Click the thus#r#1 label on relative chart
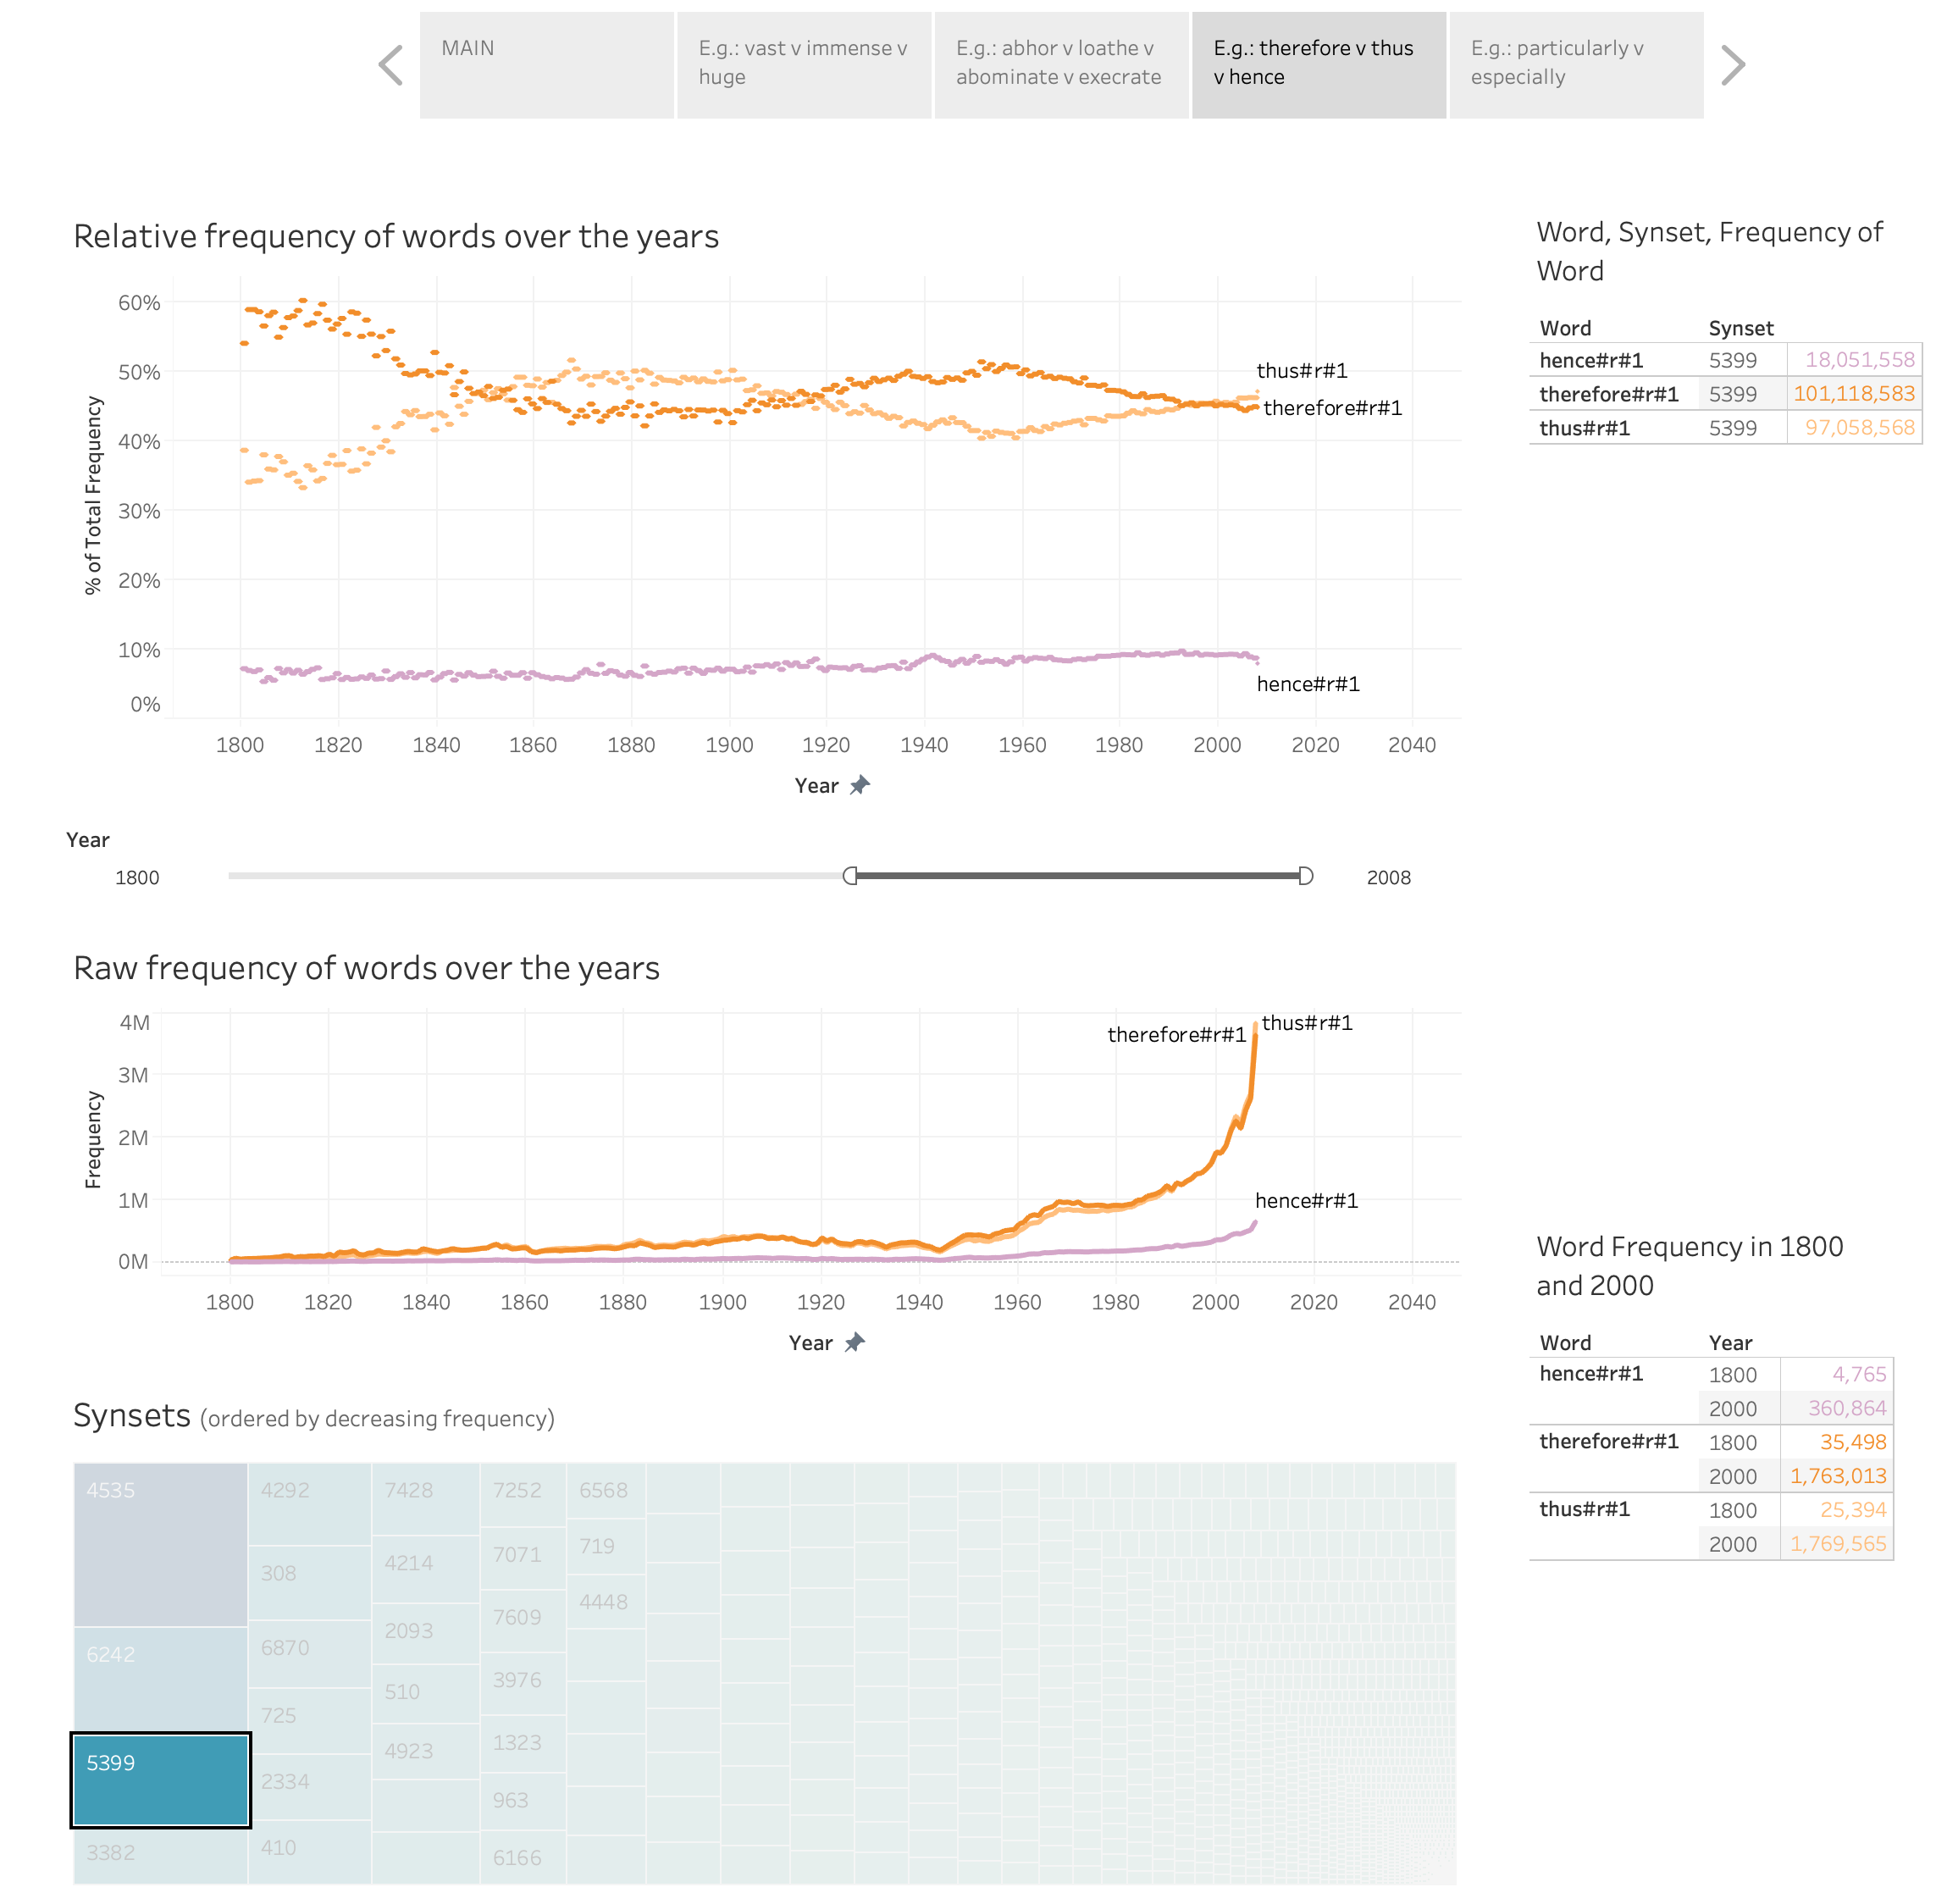Viewport: 1936px width, 1904px height. [1301, 371]
